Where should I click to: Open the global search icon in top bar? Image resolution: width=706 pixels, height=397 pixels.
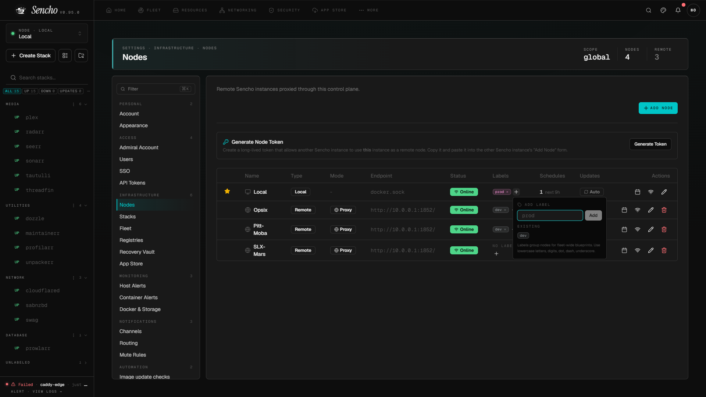click(649, 10)
